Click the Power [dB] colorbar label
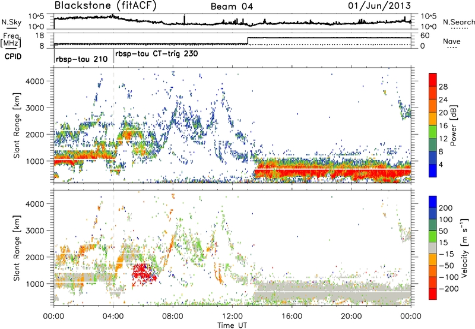Viewport: 475px width, 329px height. point(454,125)
